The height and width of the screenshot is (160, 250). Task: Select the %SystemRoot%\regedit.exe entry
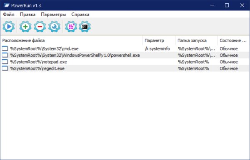point(37,68)
